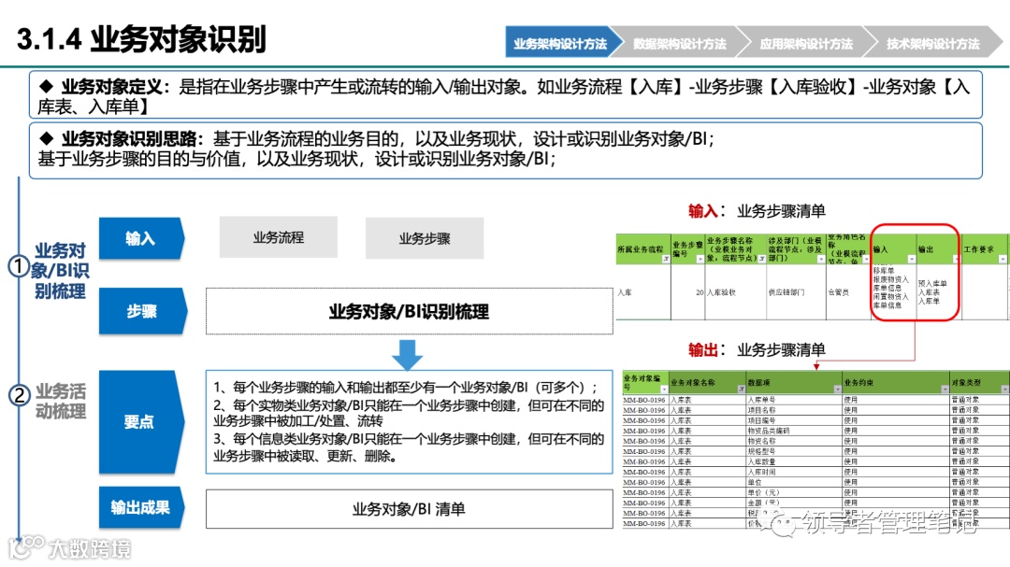Open the 输入 column filter dropdown
The image size is (1010, 567).
tap(912, 259)
